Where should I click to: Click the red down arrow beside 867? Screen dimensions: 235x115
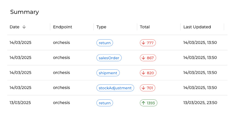143,58
